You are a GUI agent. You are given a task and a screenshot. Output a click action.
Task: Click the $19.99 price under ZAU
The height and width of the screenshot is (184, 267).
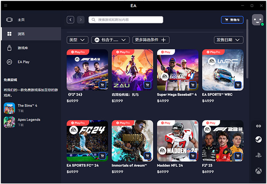point(117,101)
